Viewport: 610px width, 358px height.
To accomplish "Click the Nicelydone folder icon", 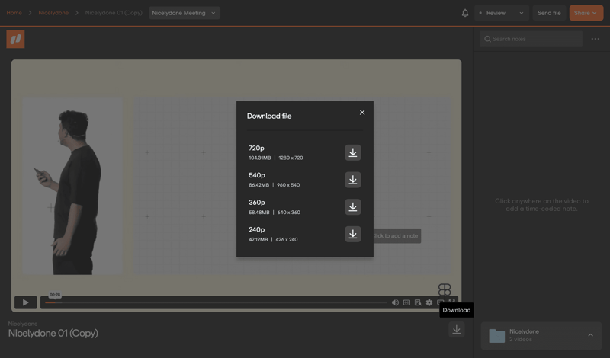I will [x=497, y=335].
